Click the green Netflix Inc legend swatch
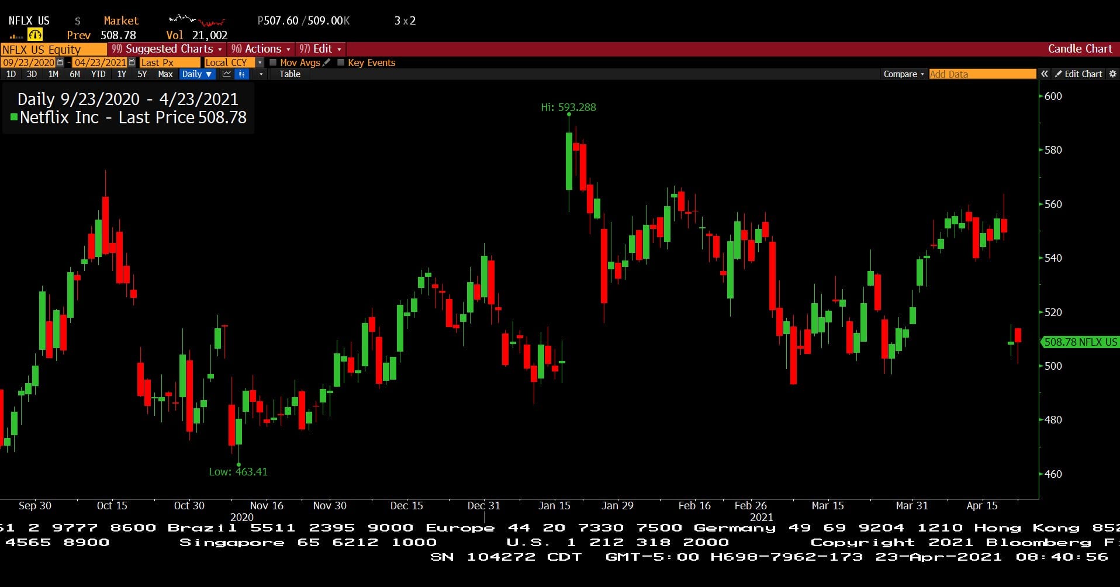The image size is (1120, 587). 14,117
